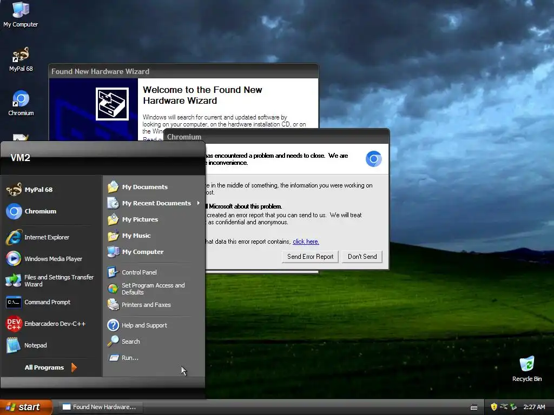Open the Recycle Bin desktop icon
The width and height of the screenshot is (554, 415).
click(527, 369)
